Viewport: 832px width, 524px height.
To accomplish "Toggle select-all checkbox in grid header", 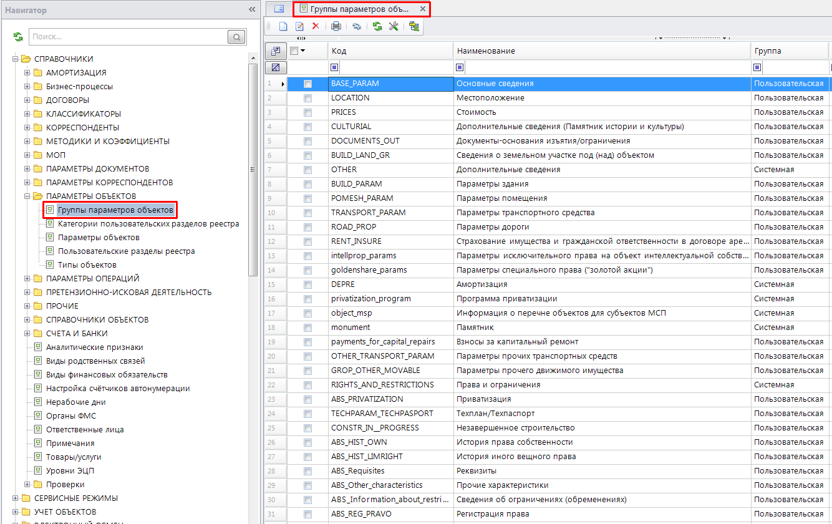I will coord(294,51).
